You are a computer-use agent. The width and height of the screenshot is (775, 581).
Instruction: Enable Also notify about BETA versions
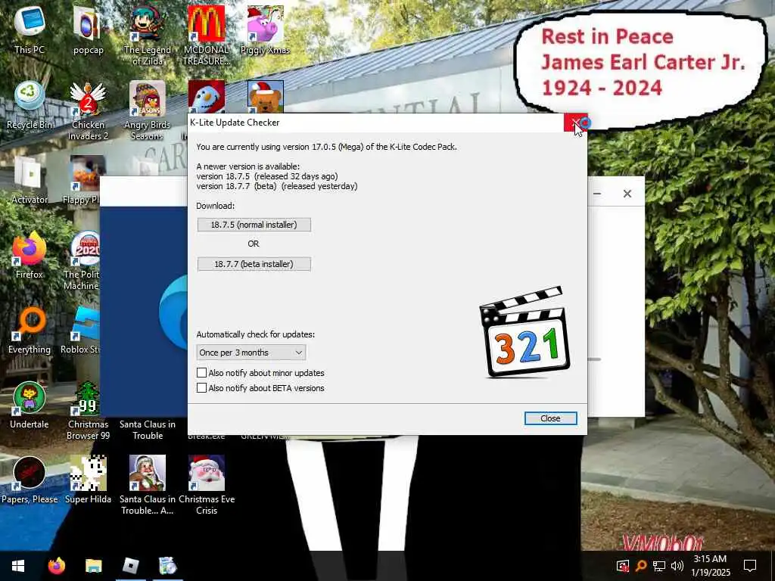coord(201,388)
